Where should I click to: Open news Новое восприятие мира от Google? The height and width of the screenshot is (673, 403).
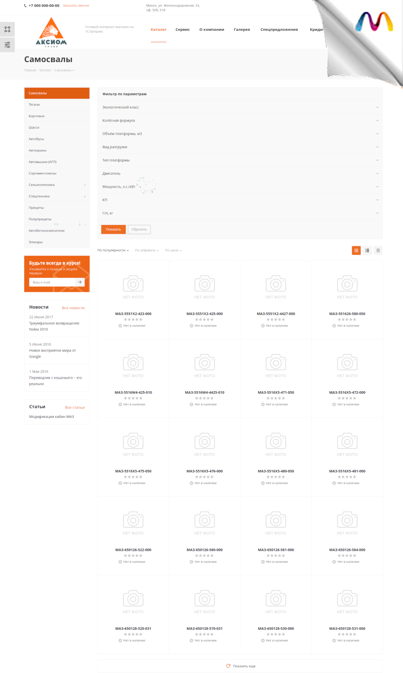[52, 354]
